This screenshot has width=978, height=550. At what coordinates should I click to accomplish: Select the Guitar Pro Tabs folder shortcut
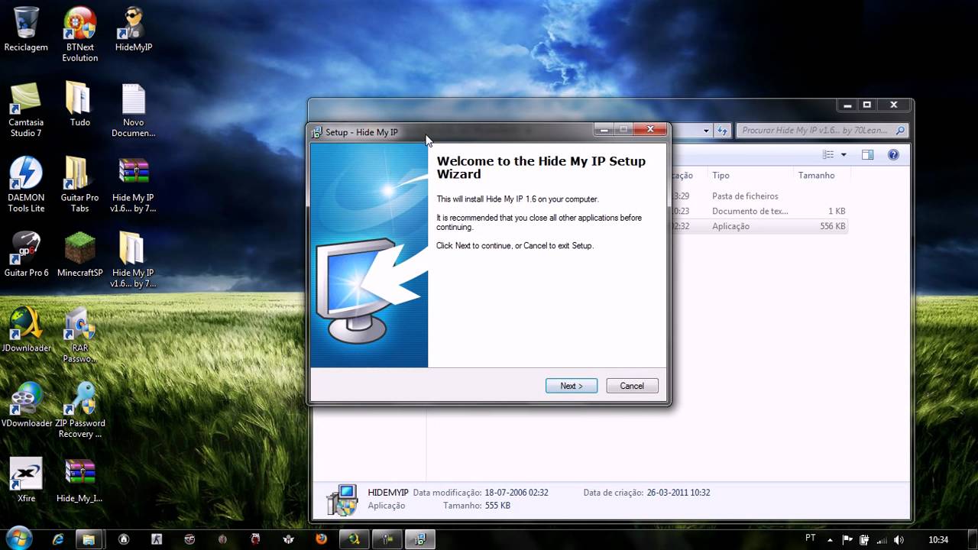[79, 185]
